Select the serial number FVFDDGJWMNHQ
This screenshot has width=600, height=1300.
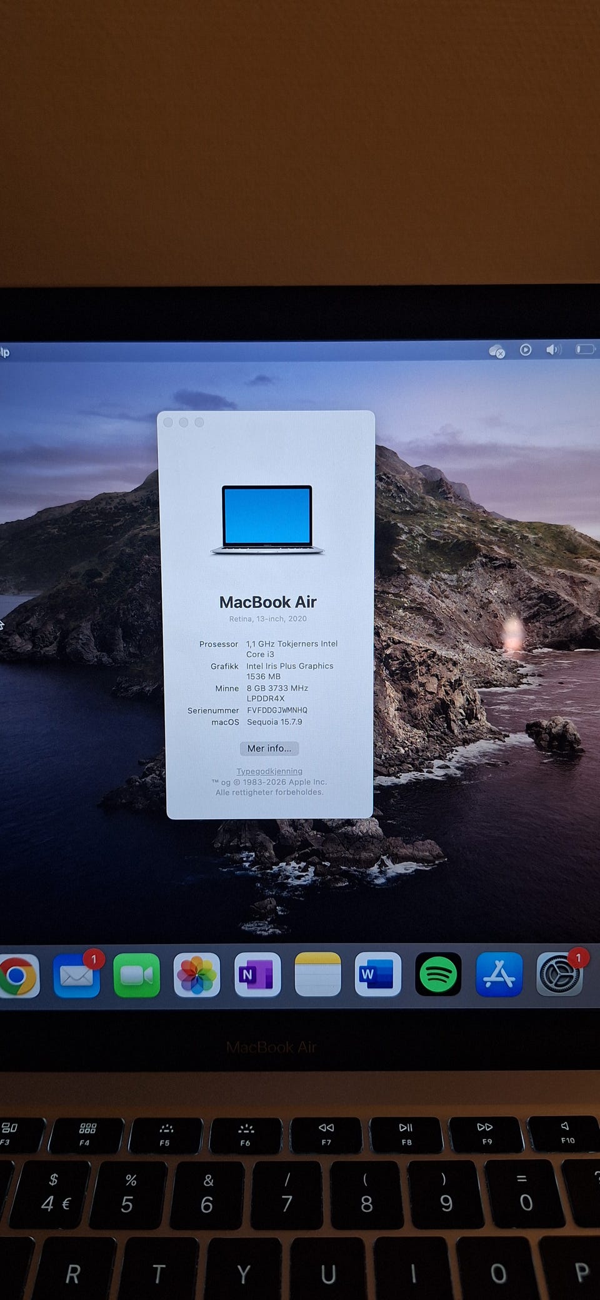click(277, 710)
